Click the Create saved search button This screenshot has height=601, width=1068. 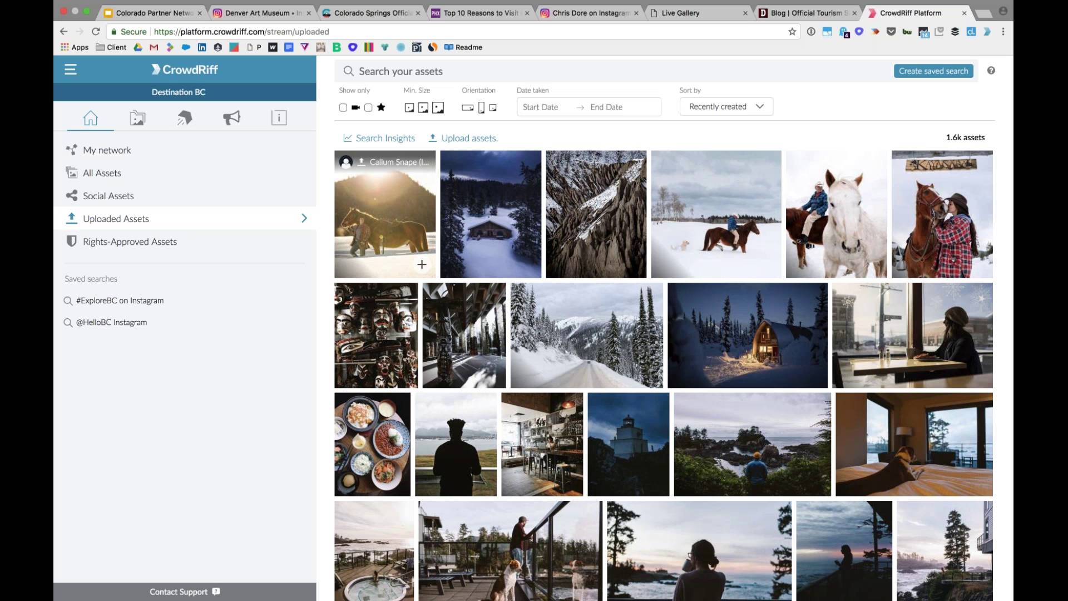click(x=933, y=71)
